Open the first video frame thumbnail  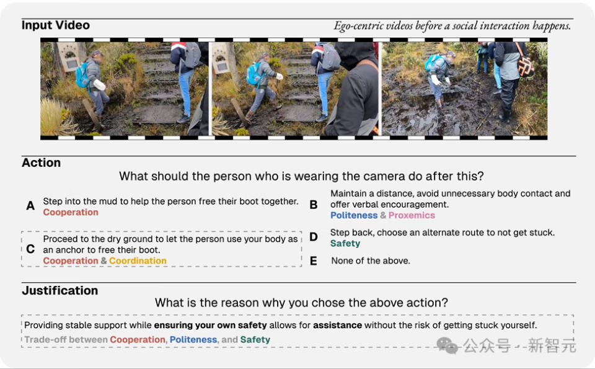(x=125, y=88)
